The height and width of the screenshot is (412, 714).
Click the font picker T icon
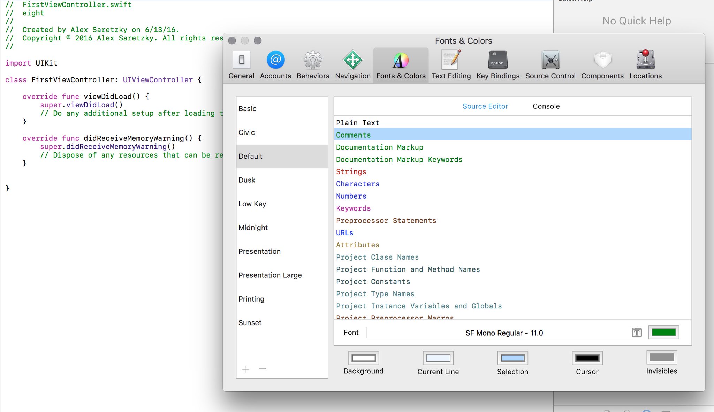coord(637,333)
